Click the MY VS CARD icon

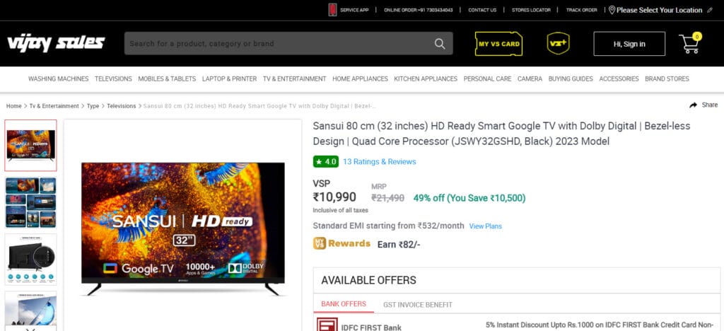(x=498, y=43)
